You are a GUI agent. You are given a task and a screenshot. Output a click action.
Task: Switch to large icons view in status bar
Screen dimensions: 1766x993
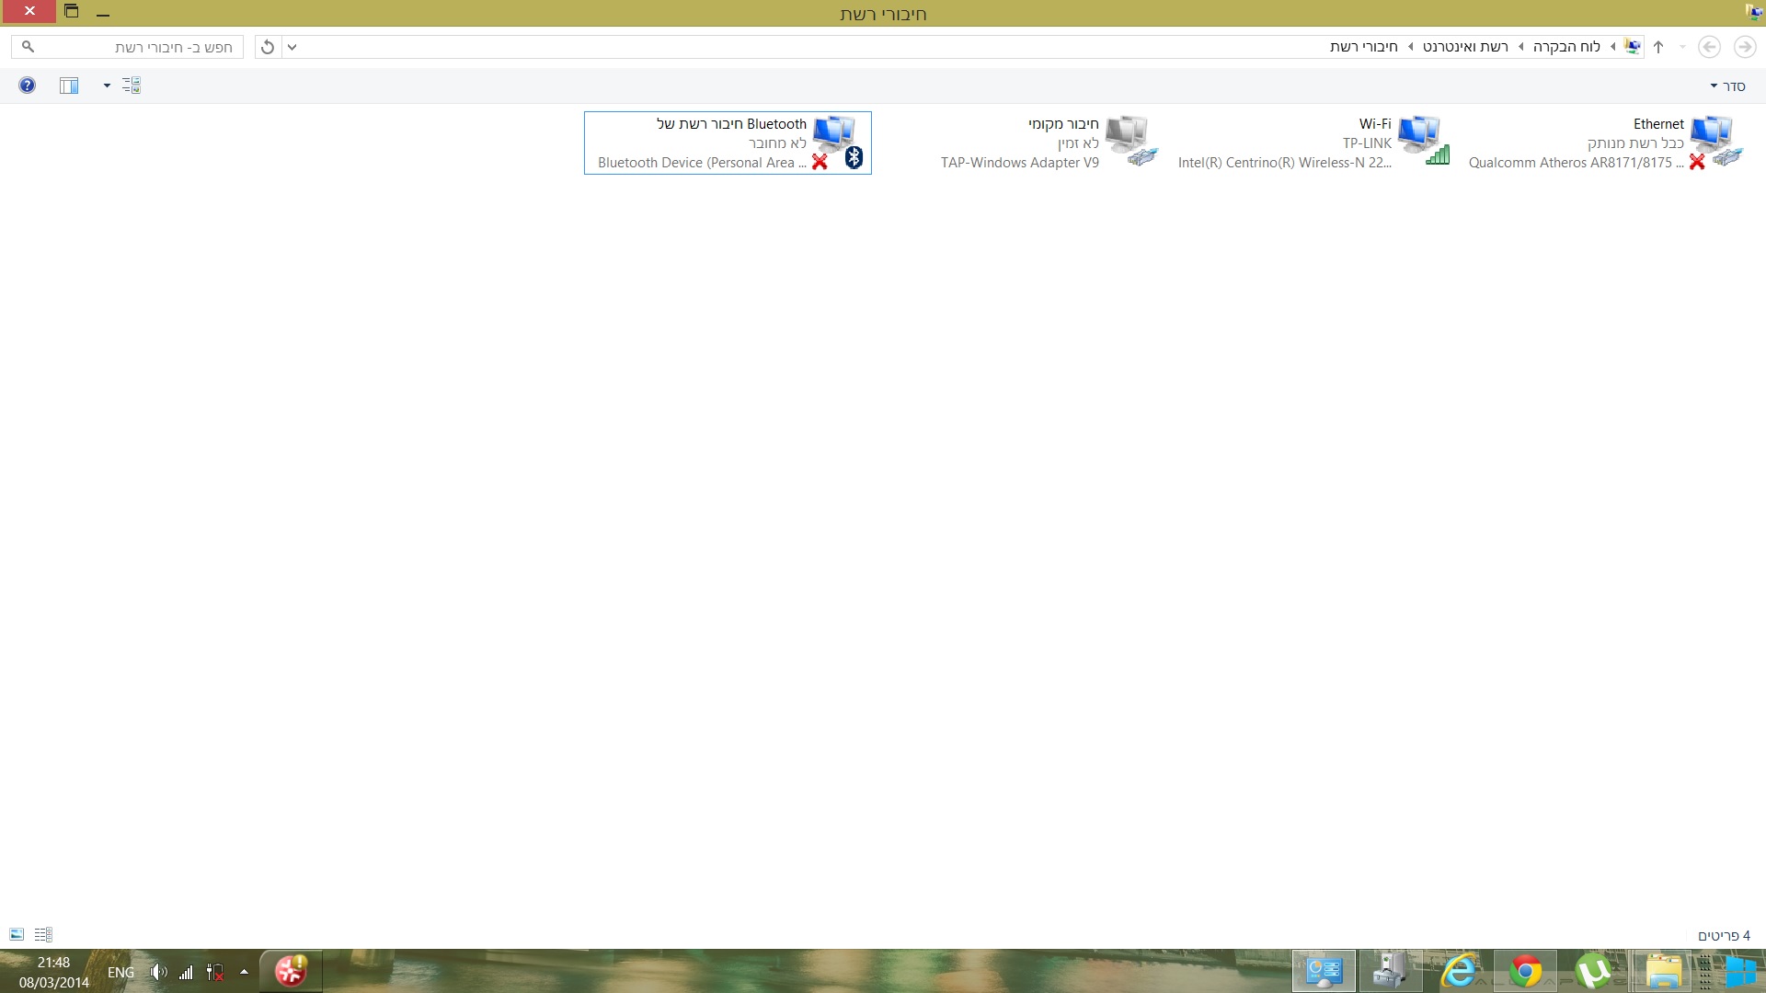(17, 935)
